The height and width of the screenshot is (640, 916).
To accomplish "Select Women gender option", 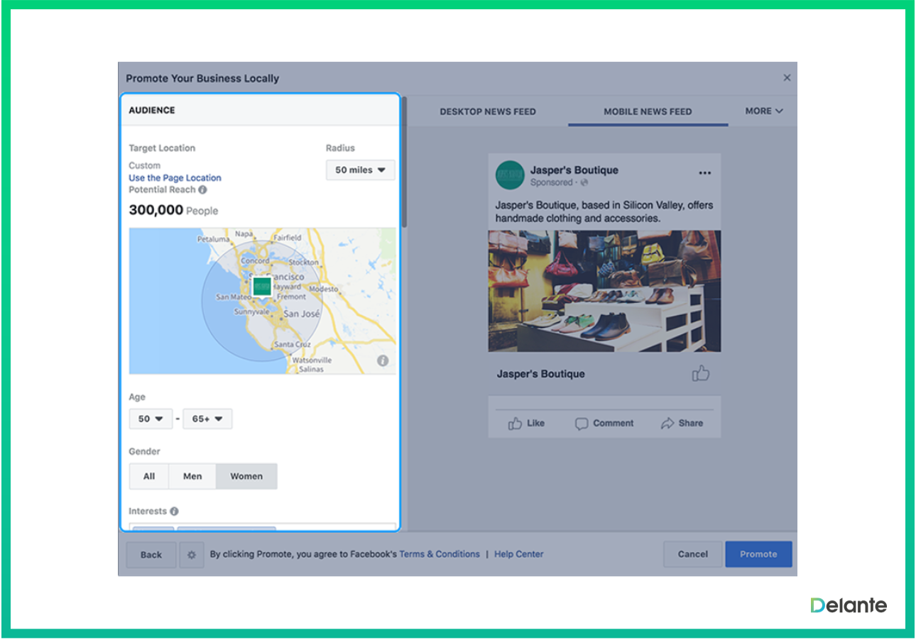I will (246, 476).
